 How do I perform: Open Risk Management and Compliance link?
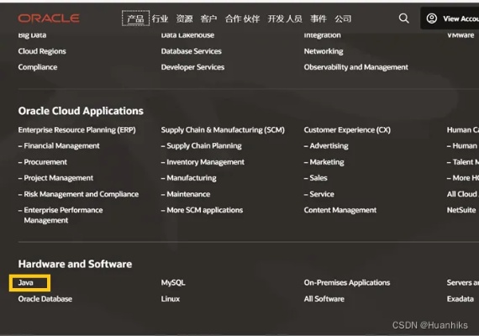[82, 194]
